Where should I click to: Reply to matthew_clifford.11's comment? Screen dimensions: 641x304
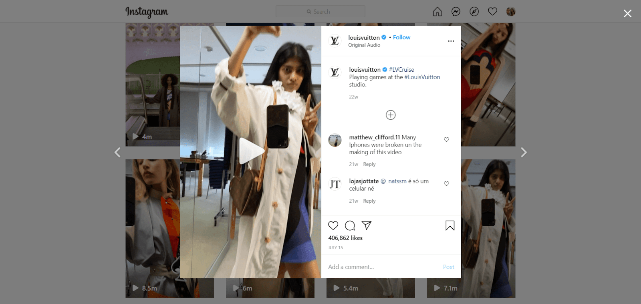(369, 164)
